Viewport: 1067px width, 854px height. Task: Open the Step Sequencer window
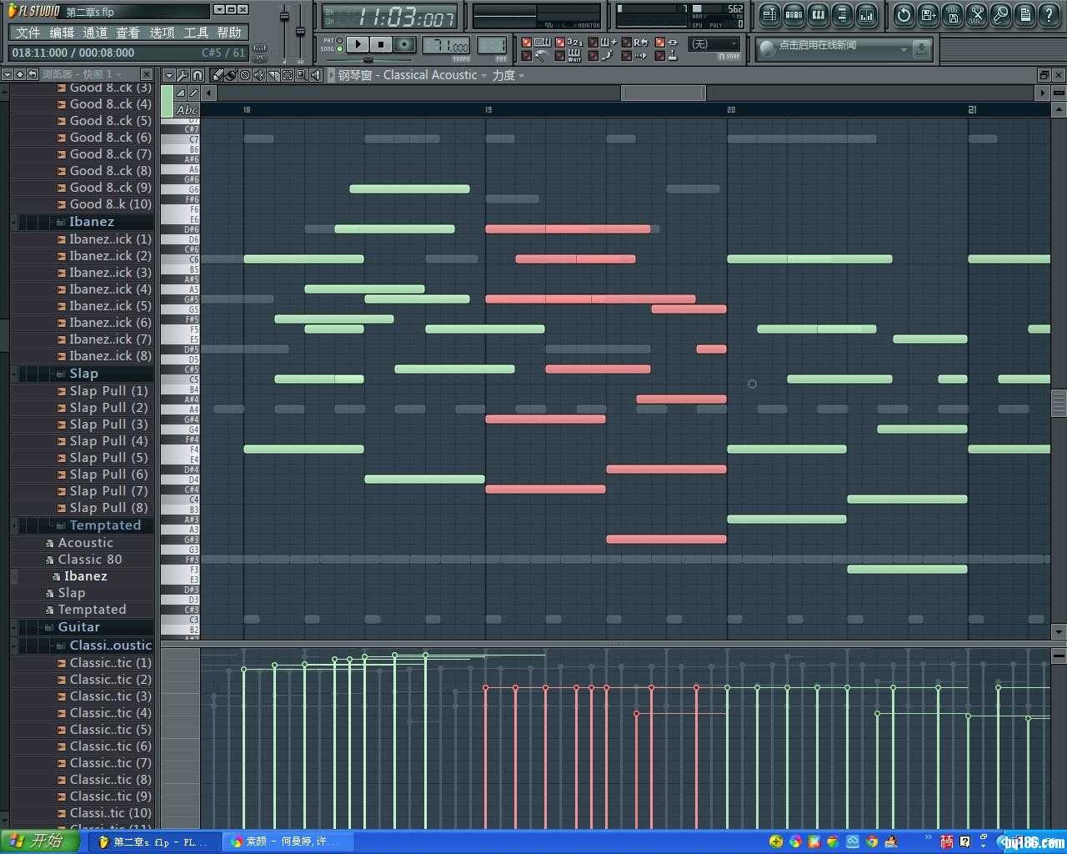794,14
